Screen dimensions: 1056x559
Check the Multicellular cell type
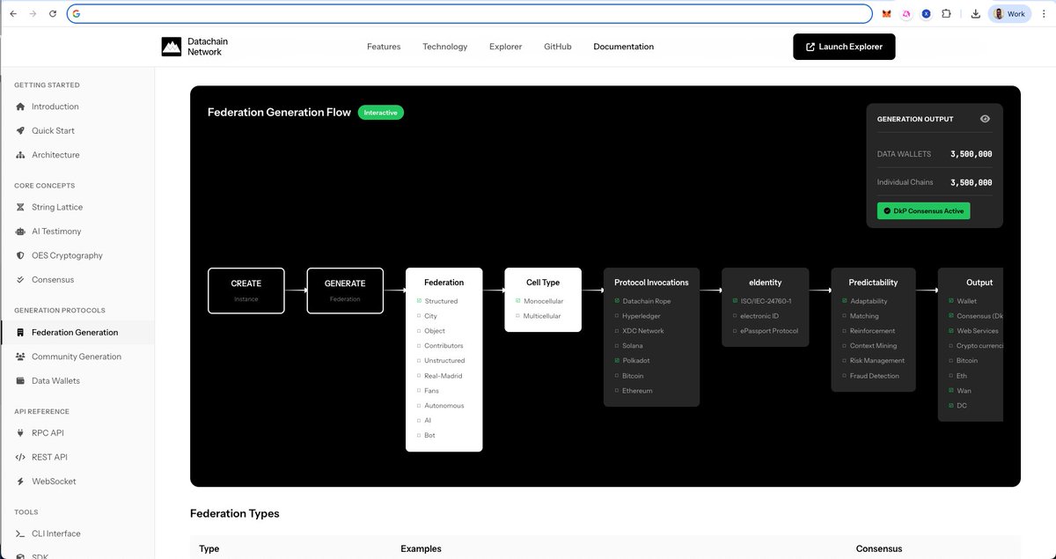[517, 316]
